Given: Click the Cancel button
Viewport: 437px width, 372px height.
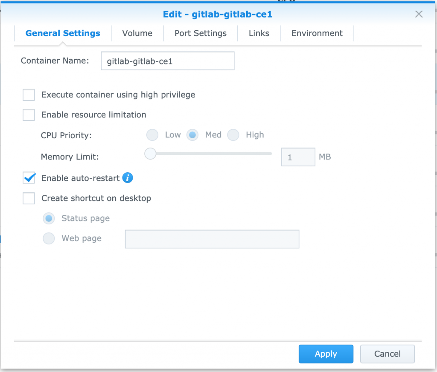Looking at the screenshot, I should 387,354.
